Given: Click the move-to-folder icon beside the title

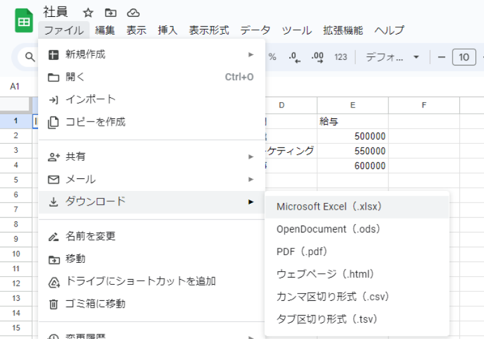Looking at the screenshot, I should tap(111, 13).
